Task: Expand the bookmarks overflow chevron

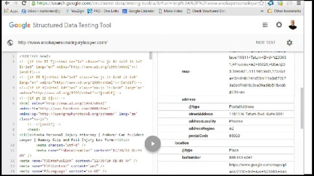Action: [x=262, y=11]
